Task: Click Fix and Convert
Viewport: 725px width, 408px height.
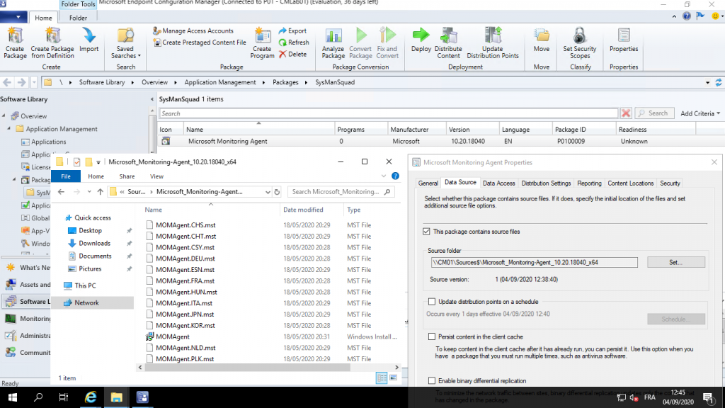Action: [x=387, y=42]
